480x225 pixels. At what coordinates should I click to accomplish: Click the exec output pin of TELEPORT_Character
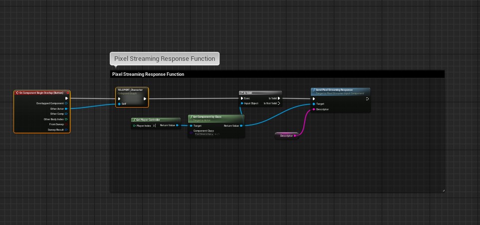coord(145,99)
